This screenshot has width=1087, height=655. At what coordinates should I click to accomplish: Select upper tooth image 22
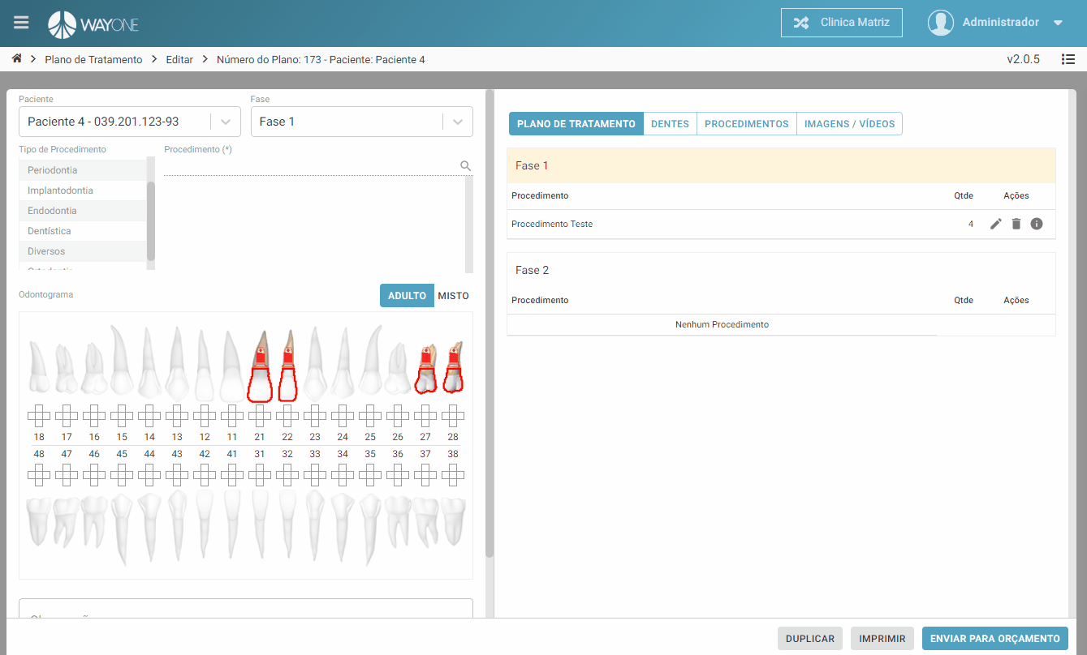[x=287, y=366]
